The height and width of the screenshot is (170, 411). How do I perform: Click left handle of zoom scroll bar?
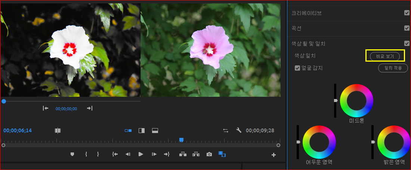(x=3, y=145)
